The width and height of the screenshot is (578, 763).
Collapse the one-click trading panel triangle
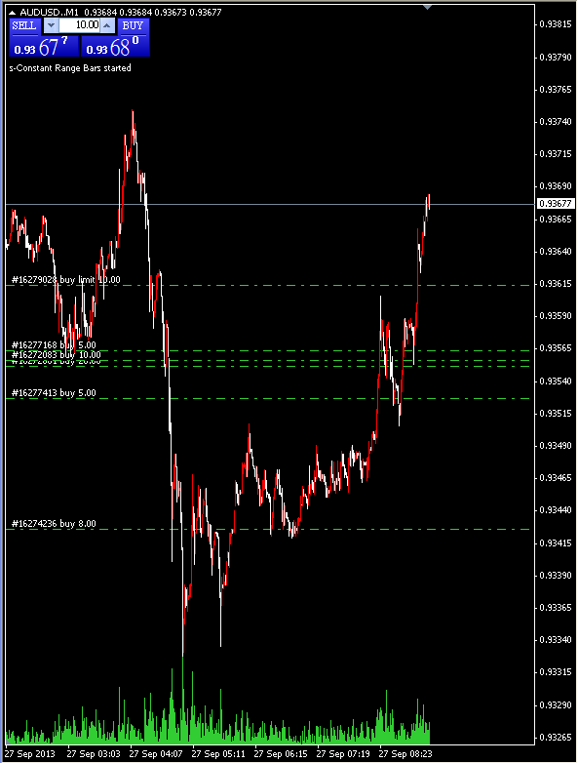[x=13, y=12]
